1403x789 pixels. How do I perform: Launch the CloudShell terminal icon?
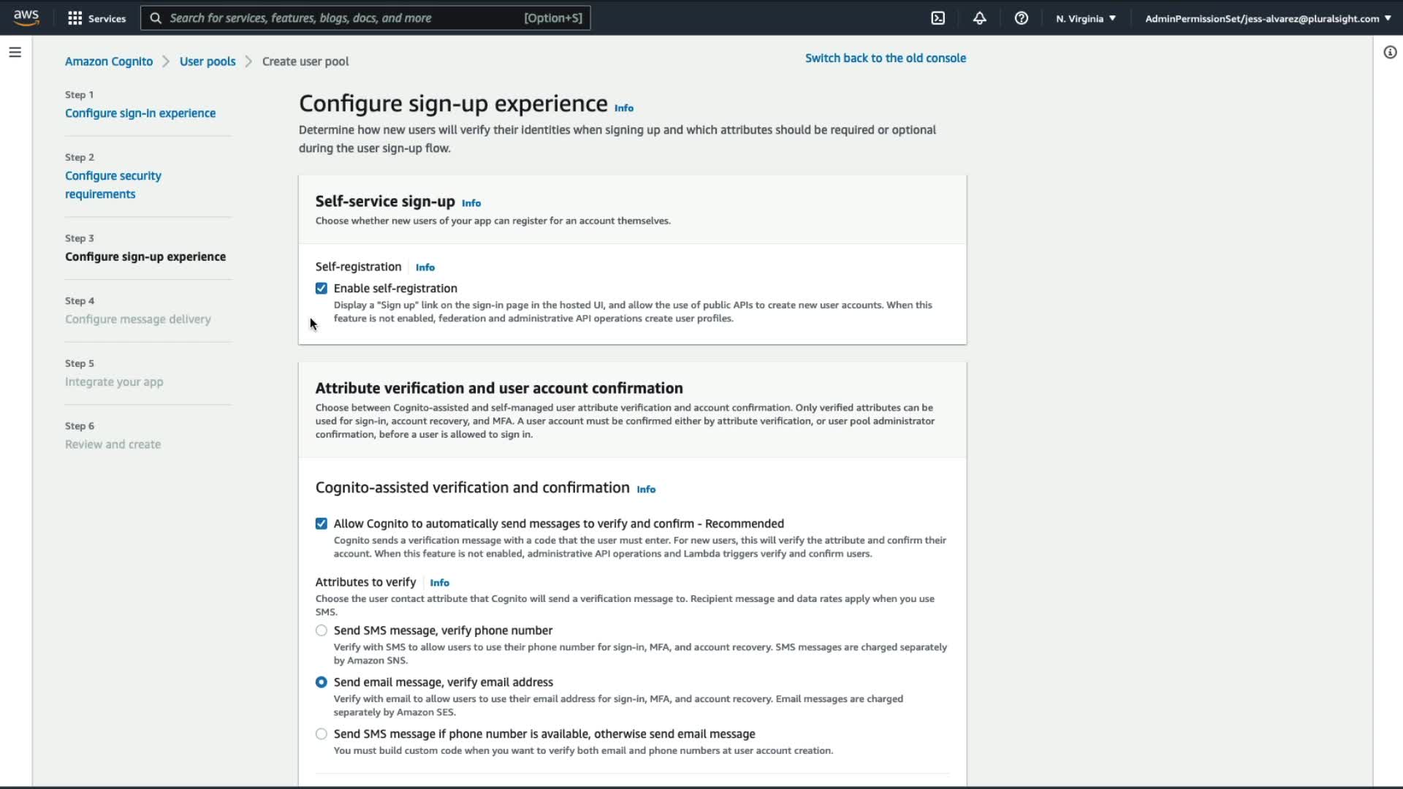click(x=938, y=18)
